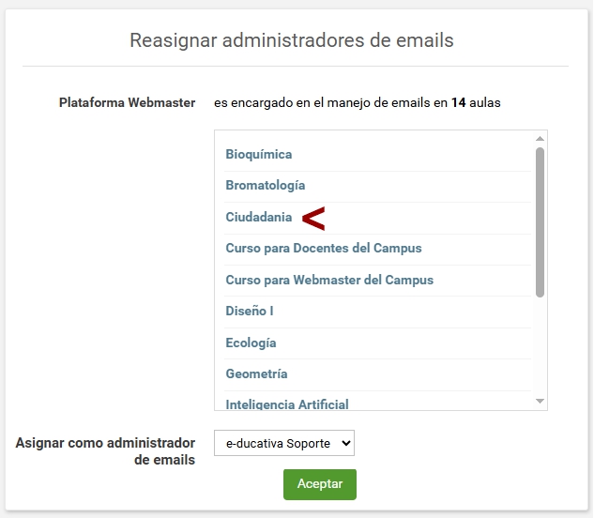Screen dimensions: 594x518
Task: Click the Reasignar administradores de emails heading
Action: [292, 40]
